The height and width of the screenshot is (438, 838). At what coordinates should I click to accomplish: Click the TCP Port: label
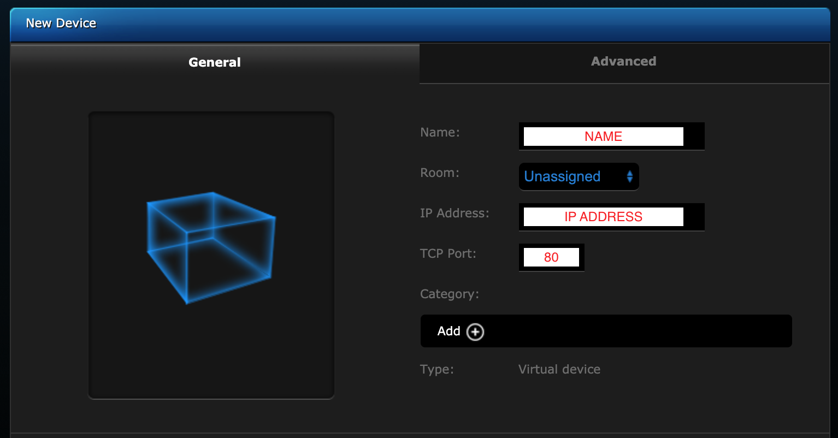tap(448, 254)
